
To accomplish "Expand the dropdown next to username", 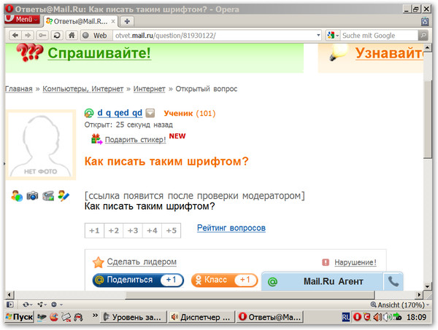I will click(x=150, y=113).
